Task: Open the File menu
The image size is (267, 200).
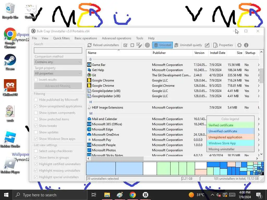Action: (34, 38)
